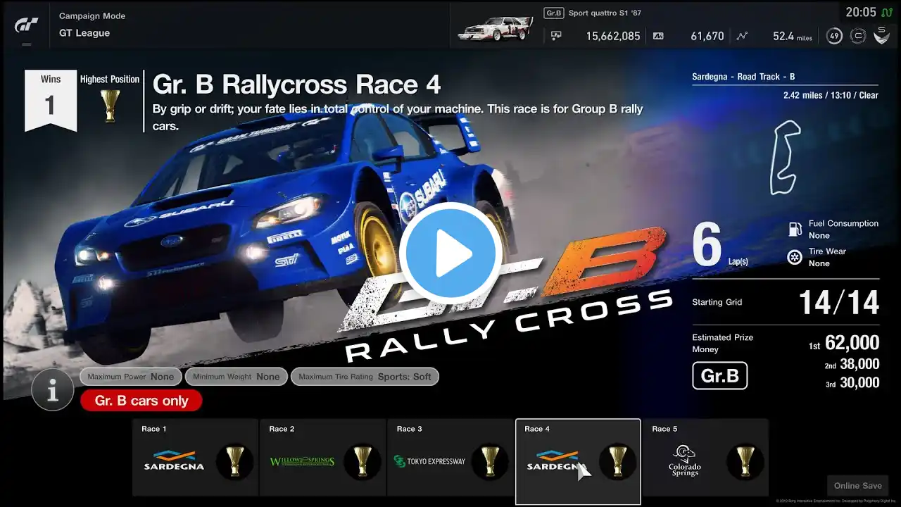Select the Race 5 card
Image resolution: width=901 pixels, height=507 pixels.
click(x=706, y=457)
